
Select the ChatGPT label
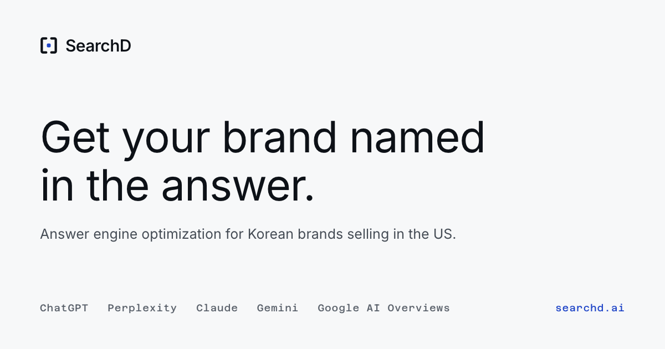64,308
